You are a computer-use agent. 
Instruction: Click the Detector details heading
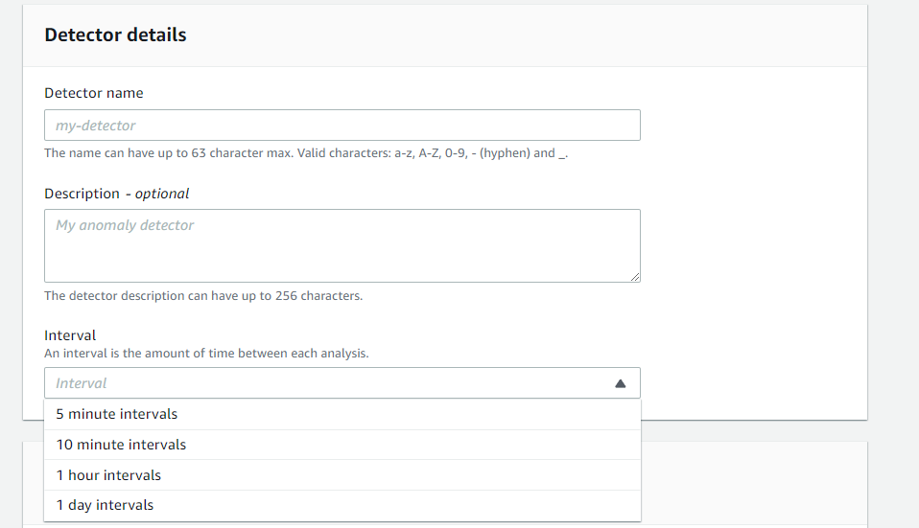tap(115, 35)
